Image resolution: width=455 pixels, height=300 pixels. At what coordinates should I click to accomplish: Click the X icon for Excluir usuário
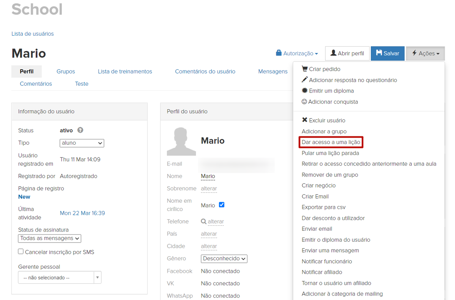coord(304,120)
